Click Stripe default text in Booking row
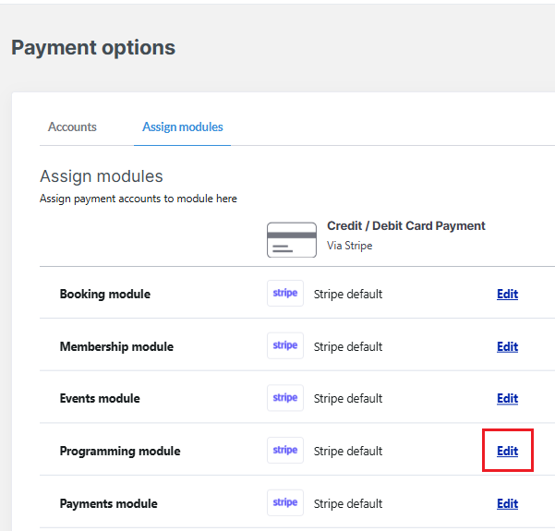 click(x=347, y=294)
